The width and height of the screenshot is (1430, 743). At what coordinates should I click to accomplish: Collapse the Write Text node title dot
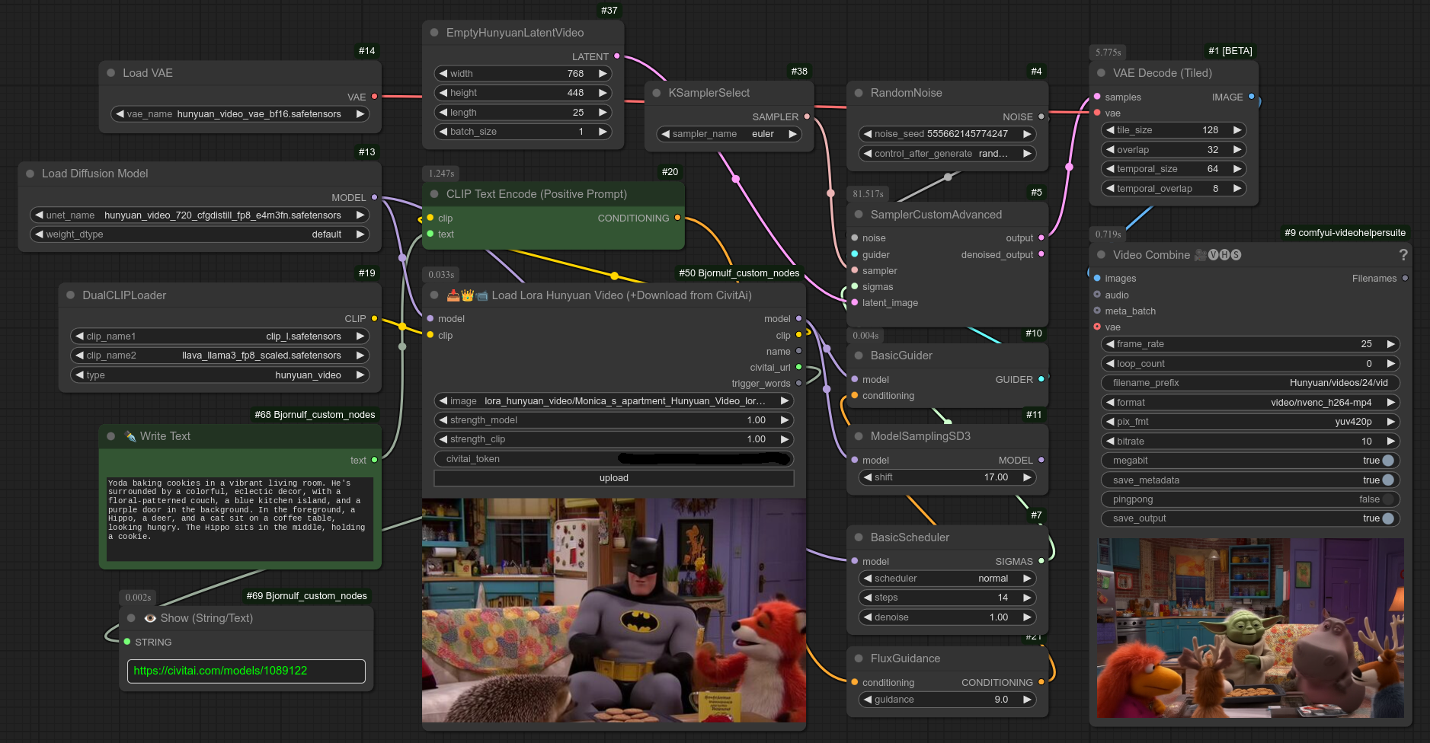tap(111, 436)
